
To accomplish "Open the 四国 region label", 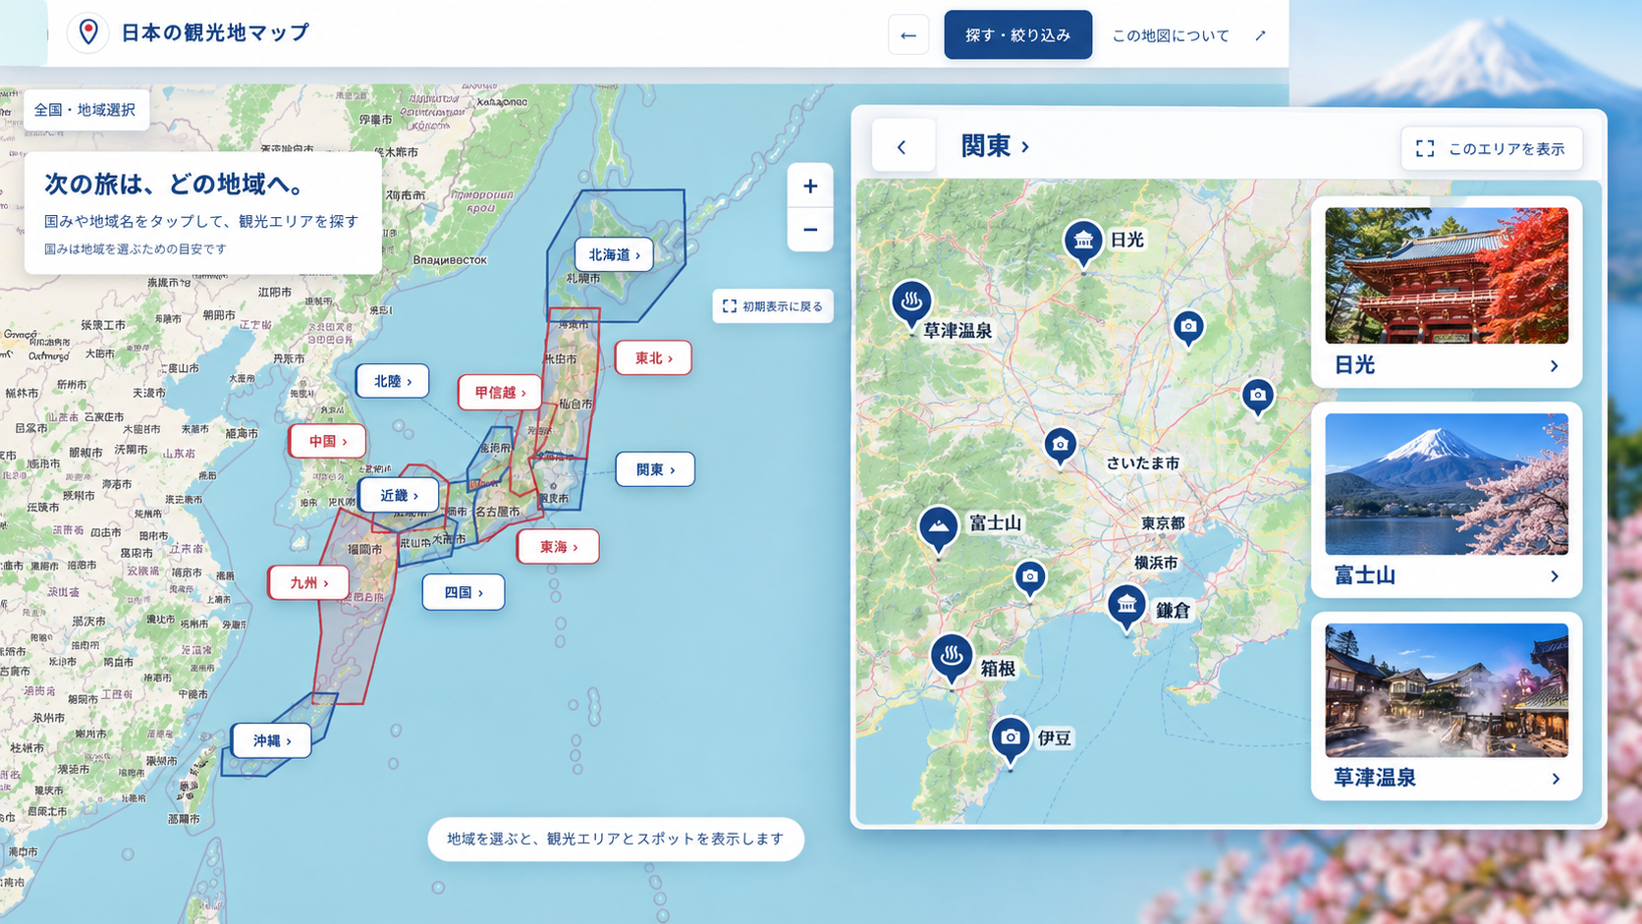I will coord(464,593).
